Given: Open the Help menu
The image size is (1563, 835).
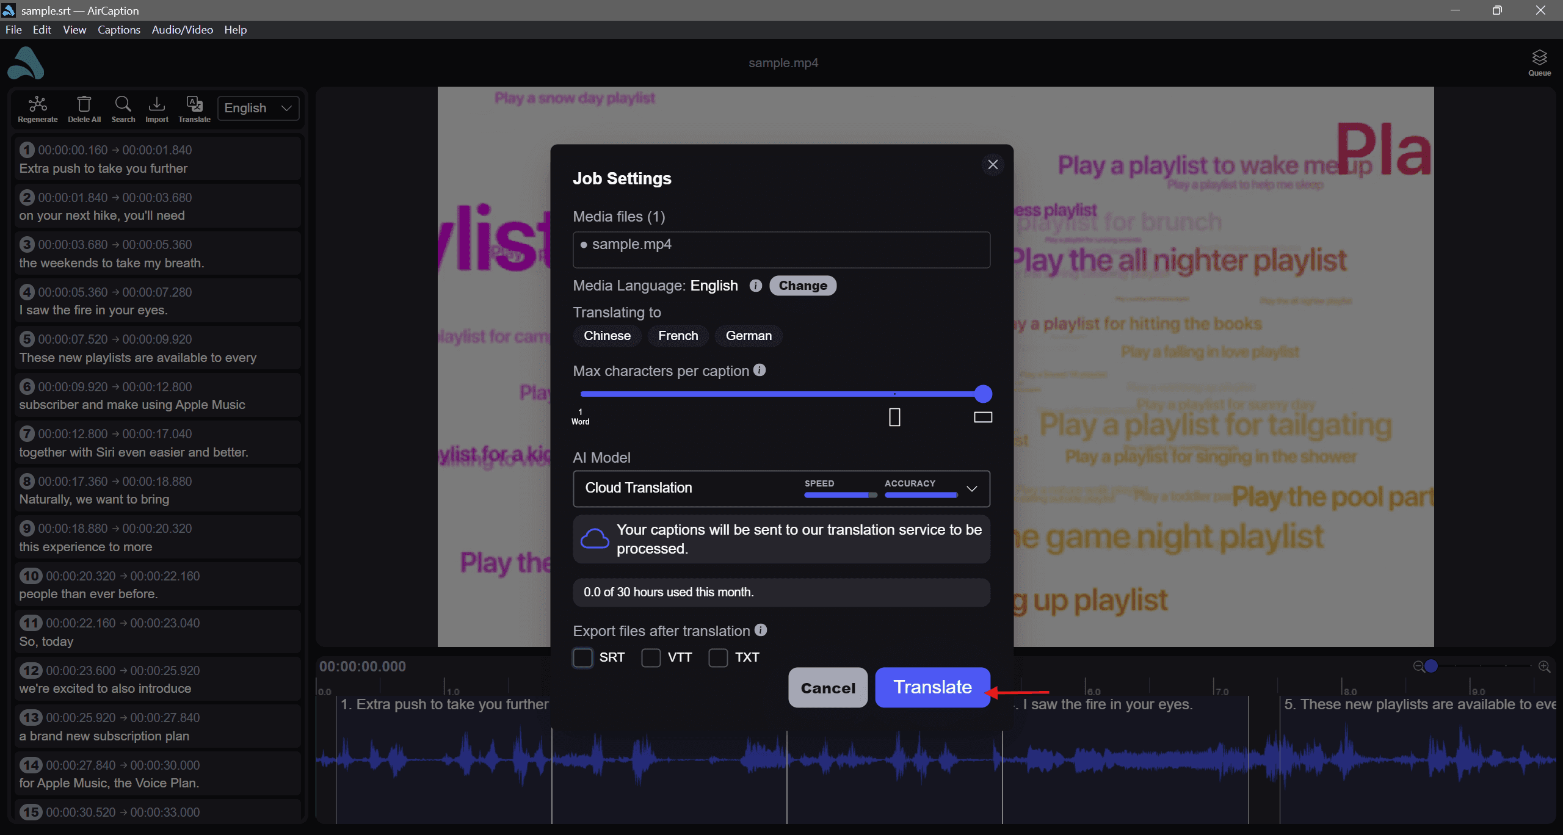Looking at the screenshot, I should coord(235,30).
